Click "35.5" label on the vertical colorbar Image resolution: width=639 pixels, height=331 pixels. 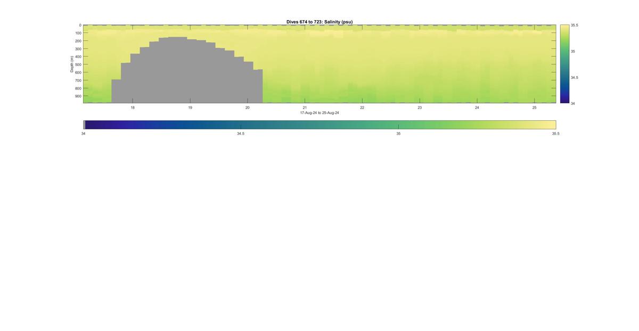click(x=575, y=25)
